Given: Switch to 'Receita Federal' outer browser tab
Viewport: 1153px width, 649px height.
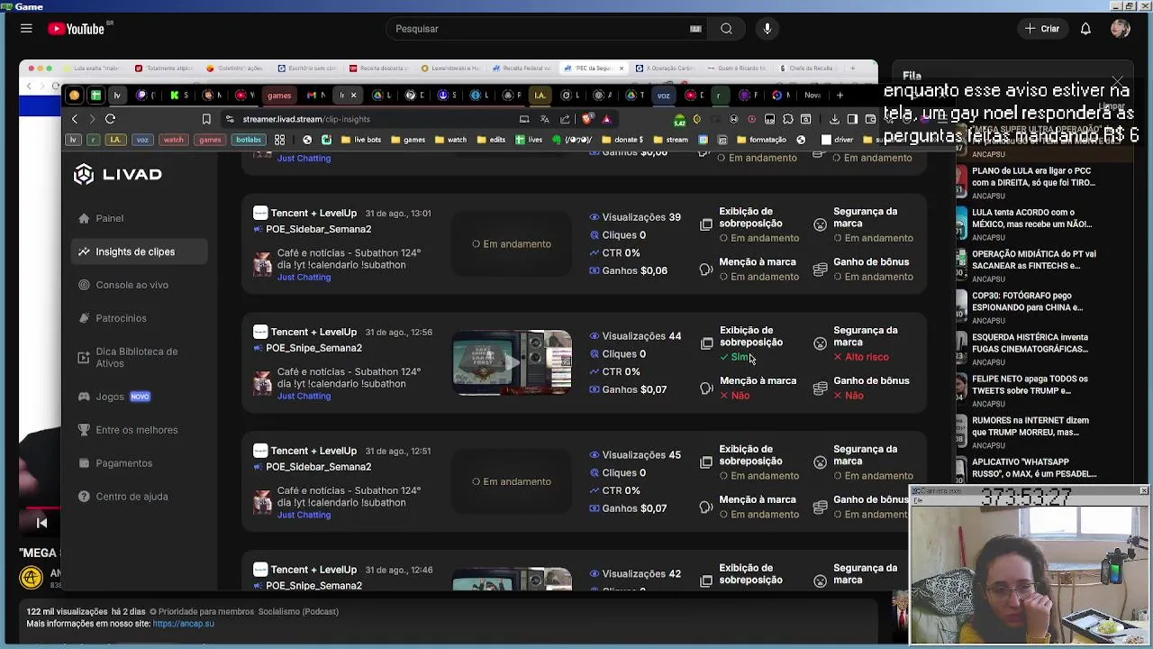Looking at the screenshot, I should 522,69.
